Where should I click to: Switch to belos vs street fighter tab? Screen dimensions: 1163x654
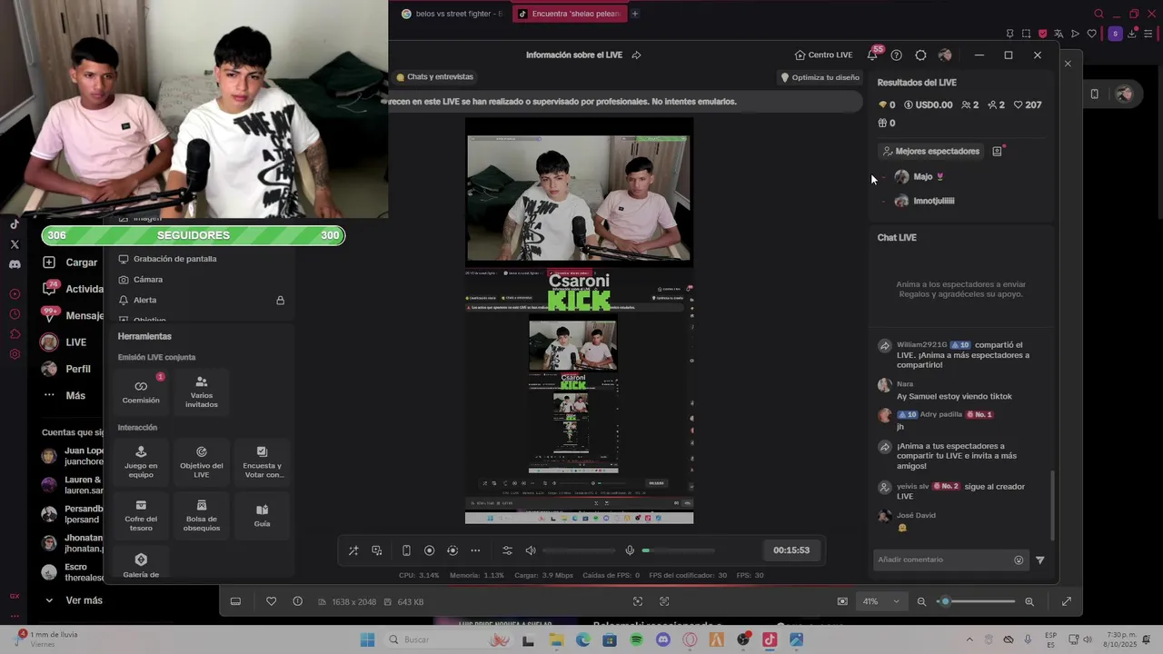[452, 14]
